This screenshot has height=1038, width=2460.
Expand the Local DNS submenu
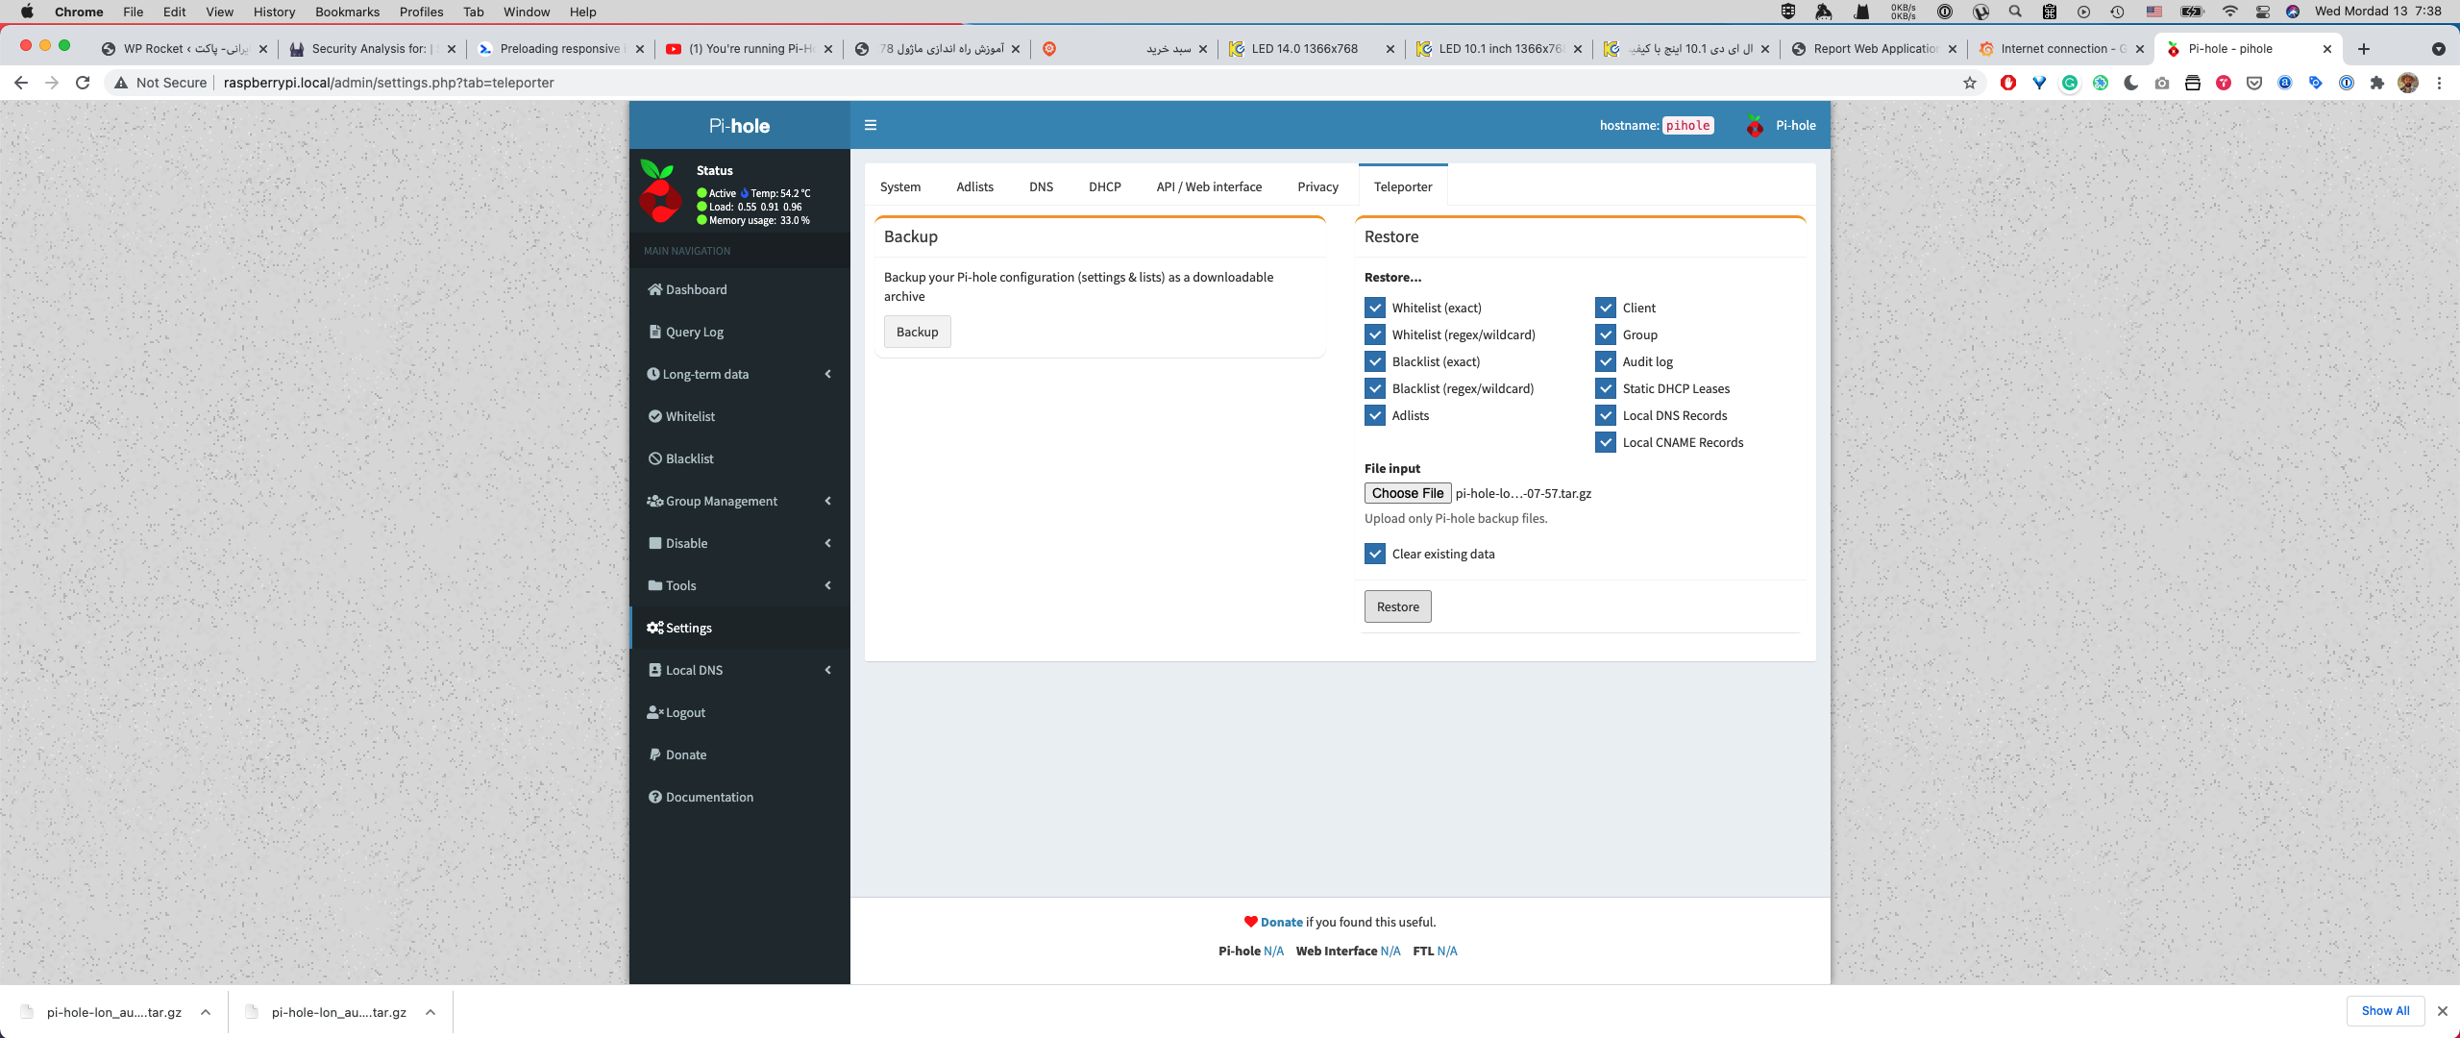tap(827, 670)
